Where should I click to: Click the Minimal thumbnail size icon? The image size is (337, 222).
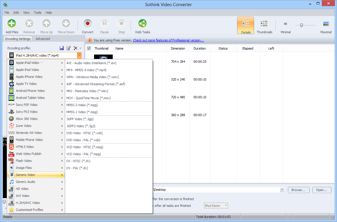[x=285, y=24]
